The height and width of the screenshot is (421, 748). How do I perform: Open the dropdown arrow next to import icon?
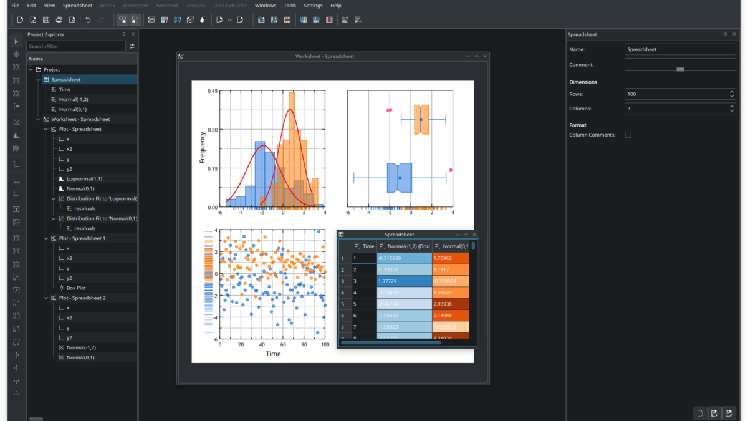pos(229,20)
